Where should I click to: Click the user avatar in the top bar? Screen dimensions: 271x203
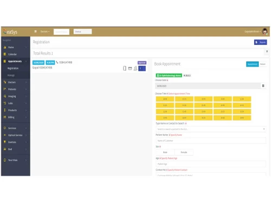[x=265, y=31]
